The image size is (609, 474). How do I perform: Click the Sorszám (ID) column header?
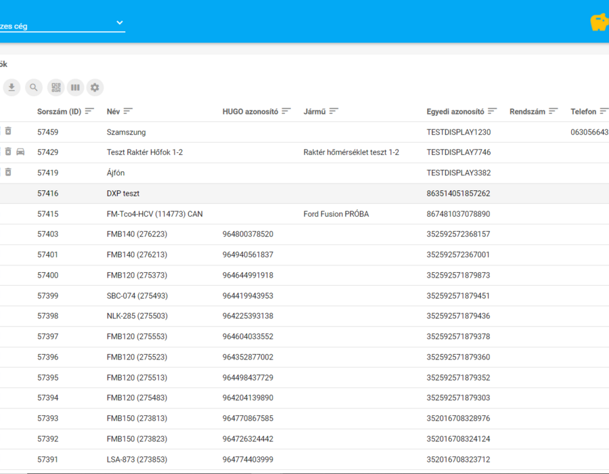[x=59, y=112]
